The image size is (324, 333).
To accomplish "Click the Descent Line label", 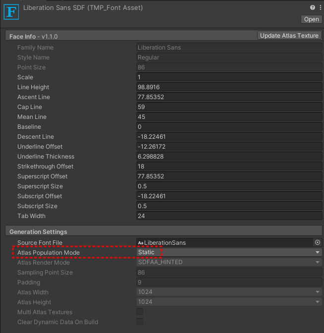I will coord(36,137).
